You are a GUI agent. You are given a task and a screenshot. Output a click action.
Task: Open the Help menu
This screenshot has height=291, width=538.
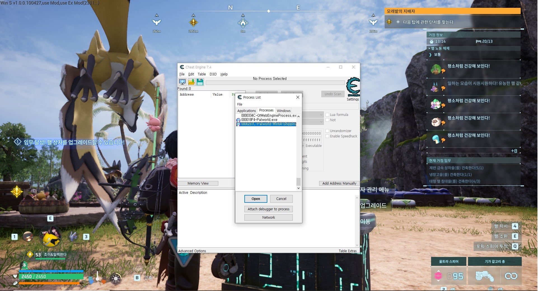coord(224,74)
